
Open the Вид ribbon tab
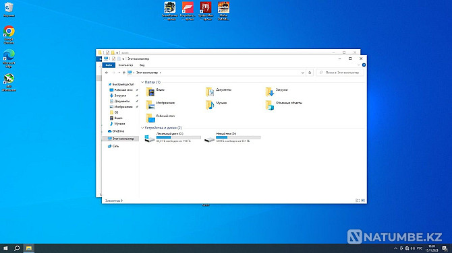click(x=142, y=65)
